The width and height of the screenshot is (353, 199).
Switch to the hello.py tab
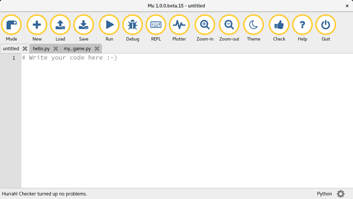41,48
